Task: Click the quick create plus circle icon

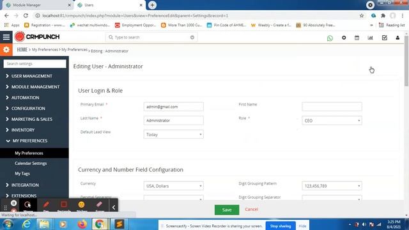Action: 344,38
